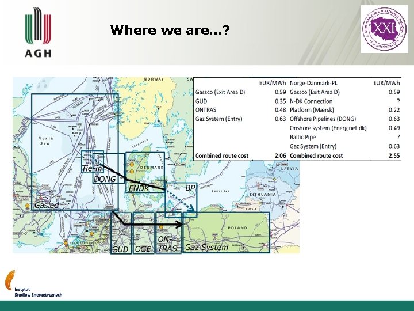Click the 'Platform (Mærsk)' table row label
The width and height of the screenshot is (414, 311).
[312, 110]
